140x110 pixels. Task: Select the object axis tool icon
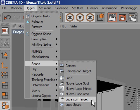[5, 65]
